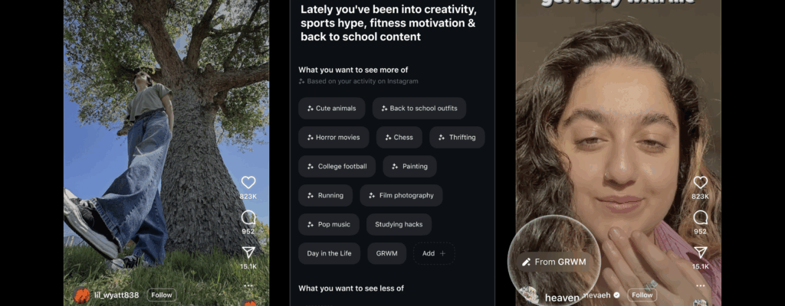Select the Cute animals topic chip
The width and height of the screenshot is (785, 306).
(x=331, y=108)
